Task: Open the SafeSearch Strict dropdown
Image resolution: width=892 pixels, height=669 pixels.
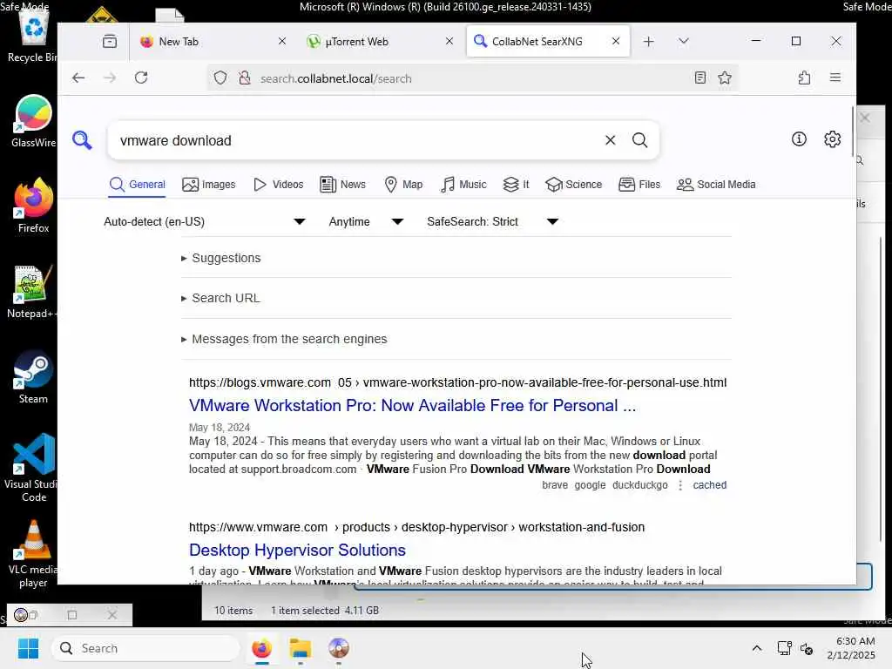Action: (492, 221)
